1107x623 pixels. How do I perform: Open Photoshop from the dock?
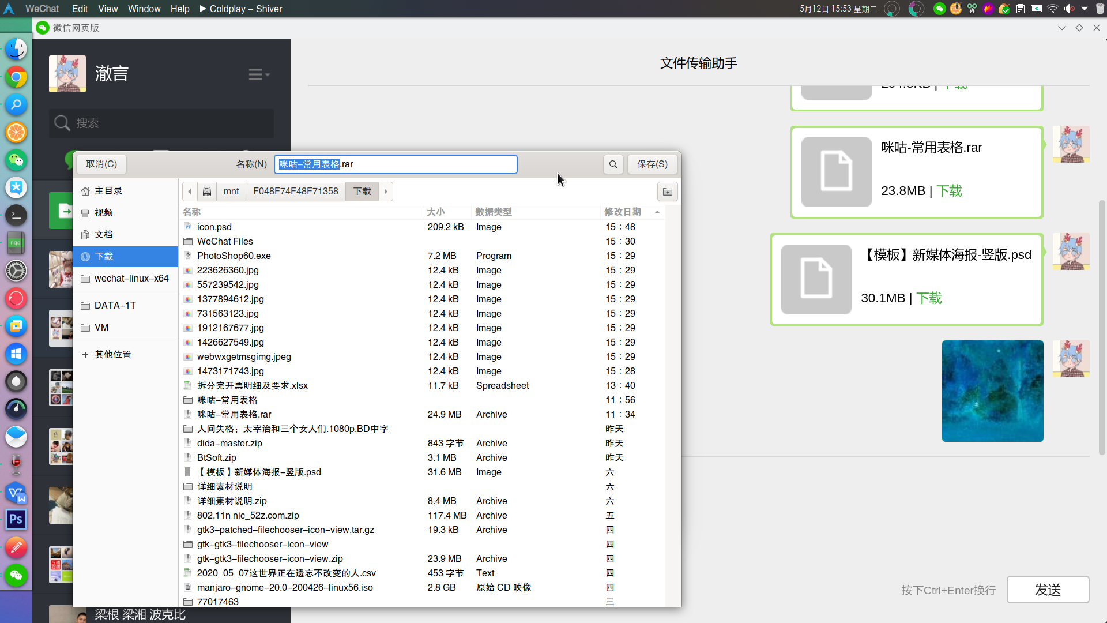click(16, 519)
